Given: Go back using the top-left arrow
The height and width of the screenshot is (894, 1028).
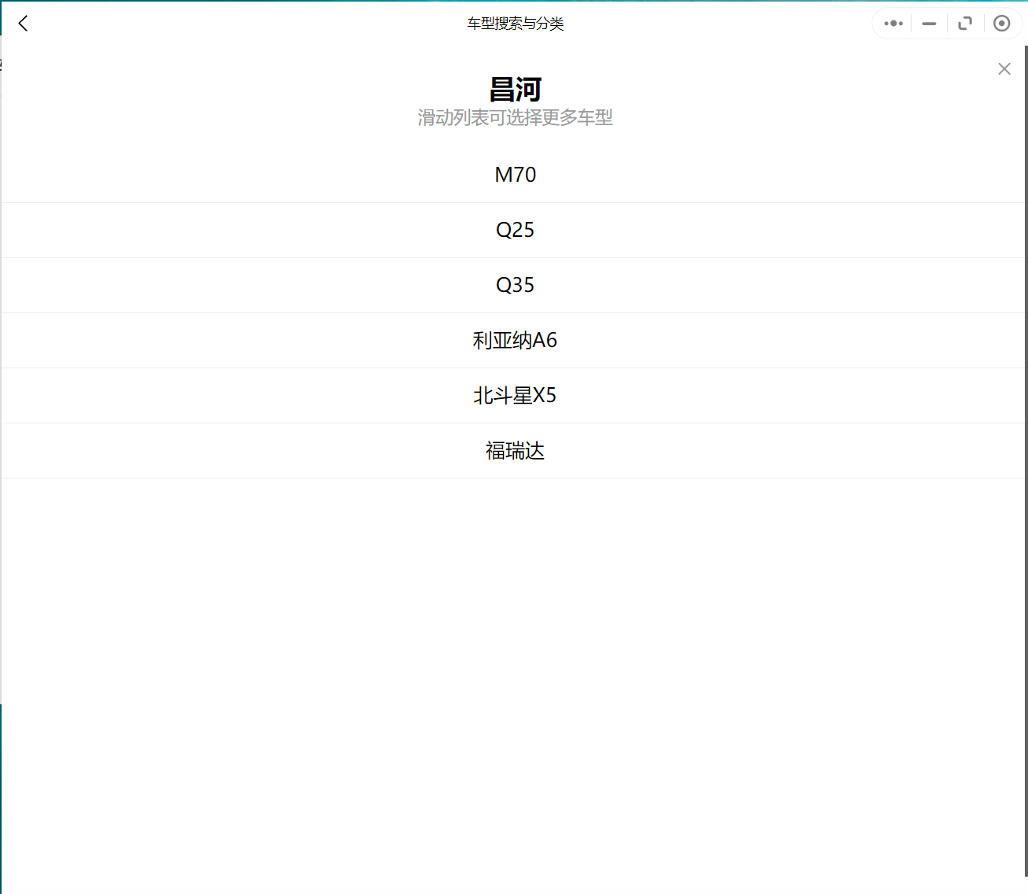Looking at the screenshot, I should coord(24,24).
